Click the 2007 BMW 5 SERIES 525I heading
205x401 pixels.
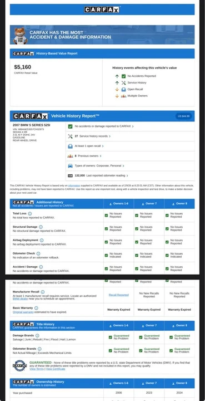point(31,125)
